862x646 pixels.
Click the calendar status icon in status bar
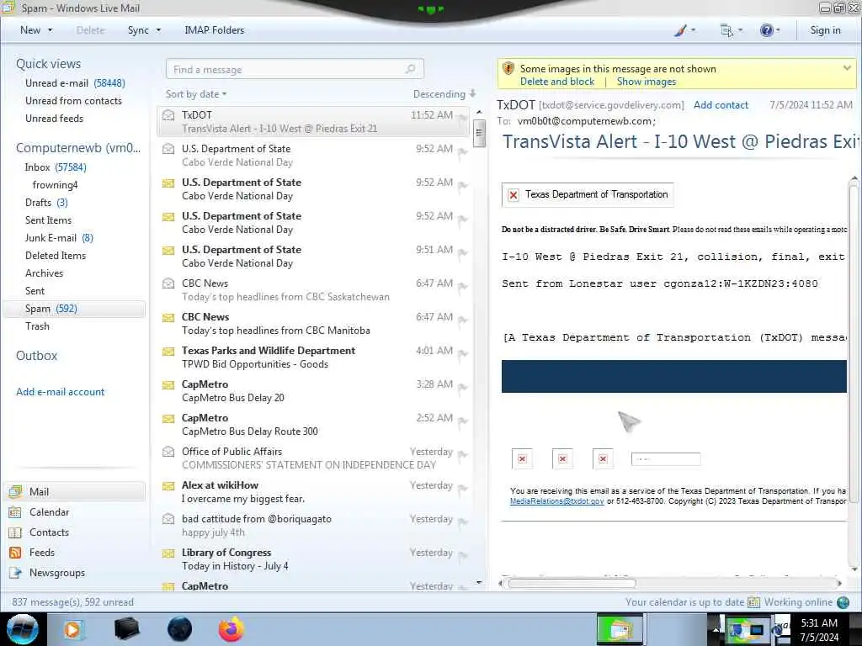point(753,602)
